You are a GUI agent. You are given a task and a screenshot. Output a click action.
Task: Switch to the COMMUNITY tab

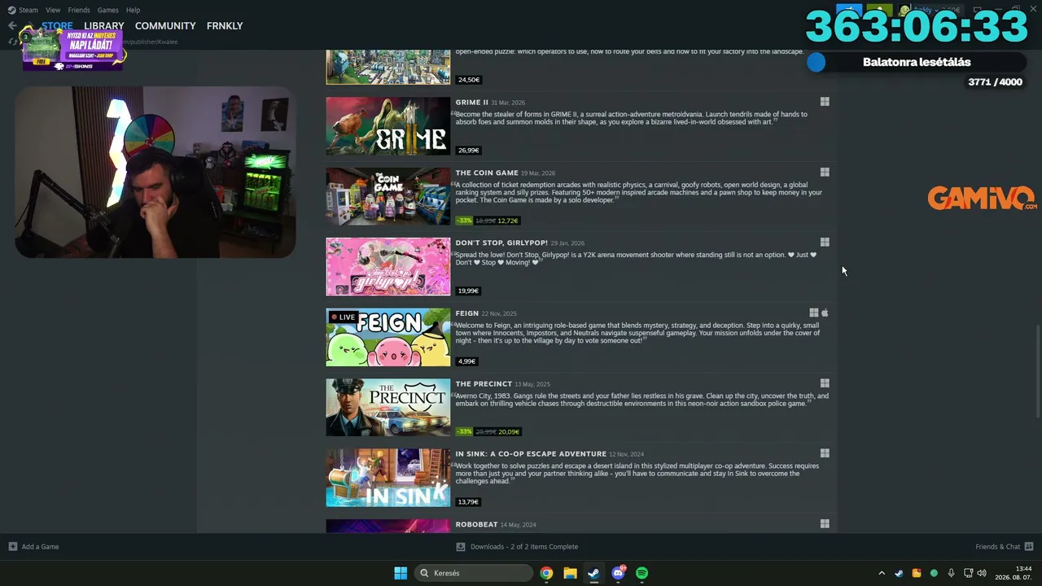165,26
